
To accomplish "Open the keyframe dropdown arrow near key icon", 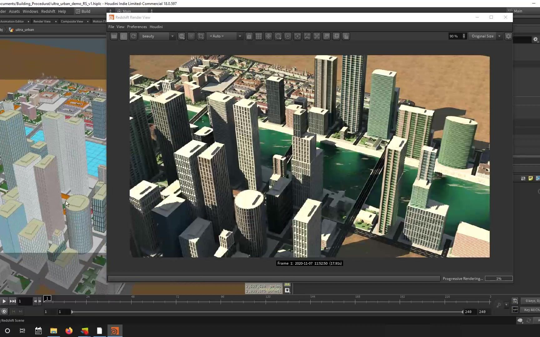I will click(506, 305).
